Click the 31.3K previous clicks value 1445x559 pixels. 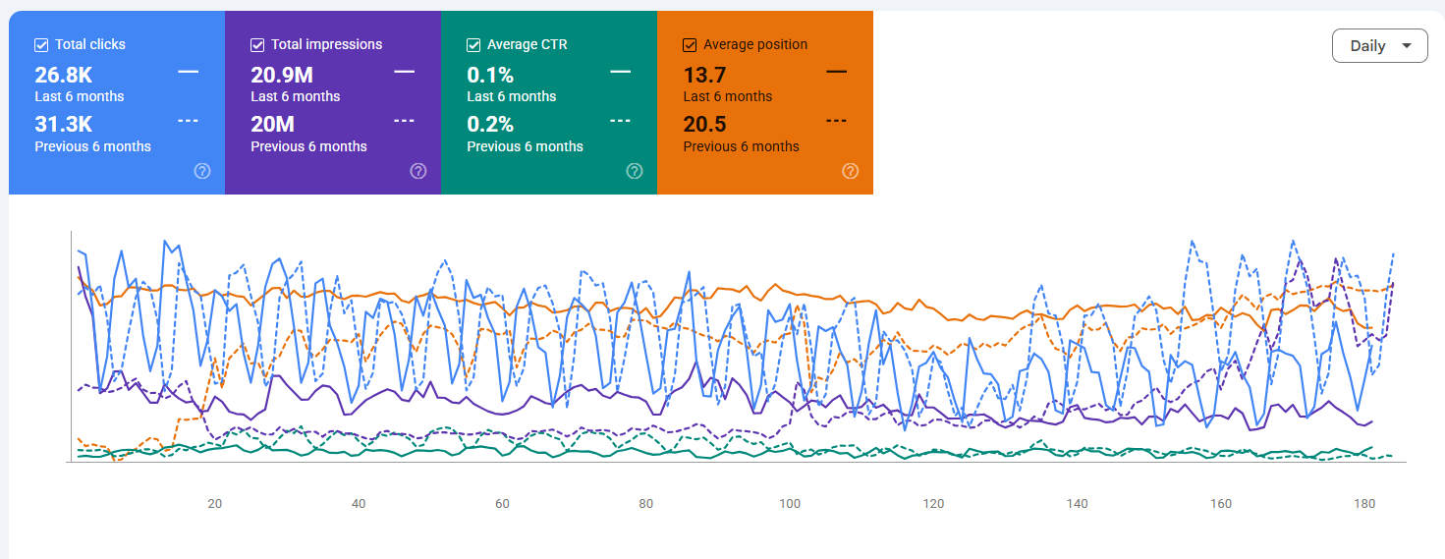pos(64,125)
